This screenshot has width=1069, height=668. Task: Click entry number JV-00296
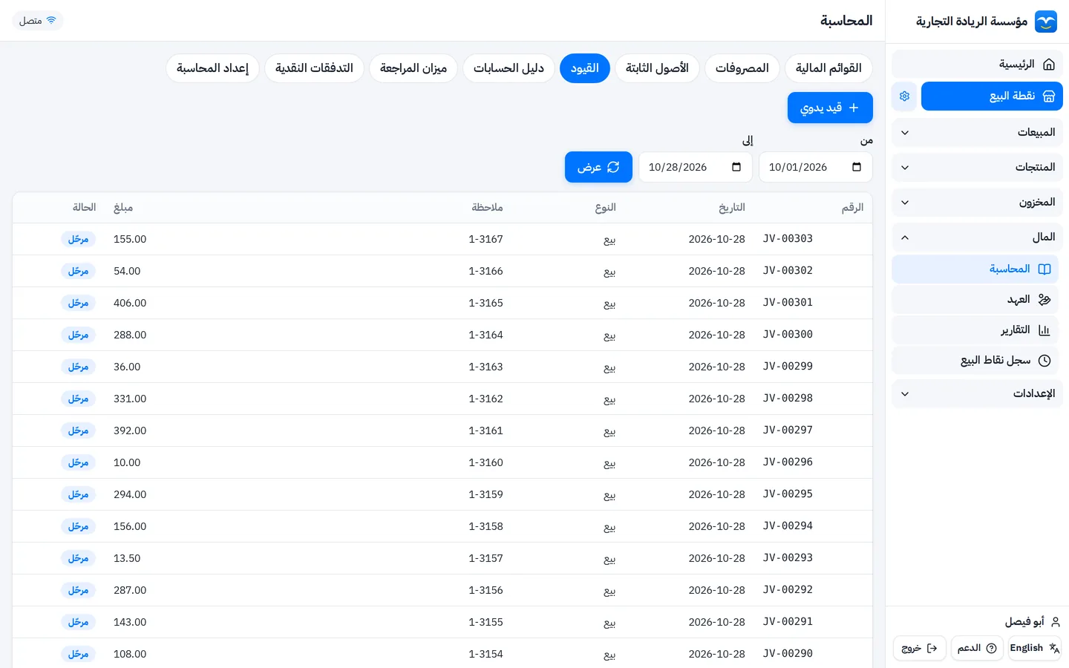(788, 462)
